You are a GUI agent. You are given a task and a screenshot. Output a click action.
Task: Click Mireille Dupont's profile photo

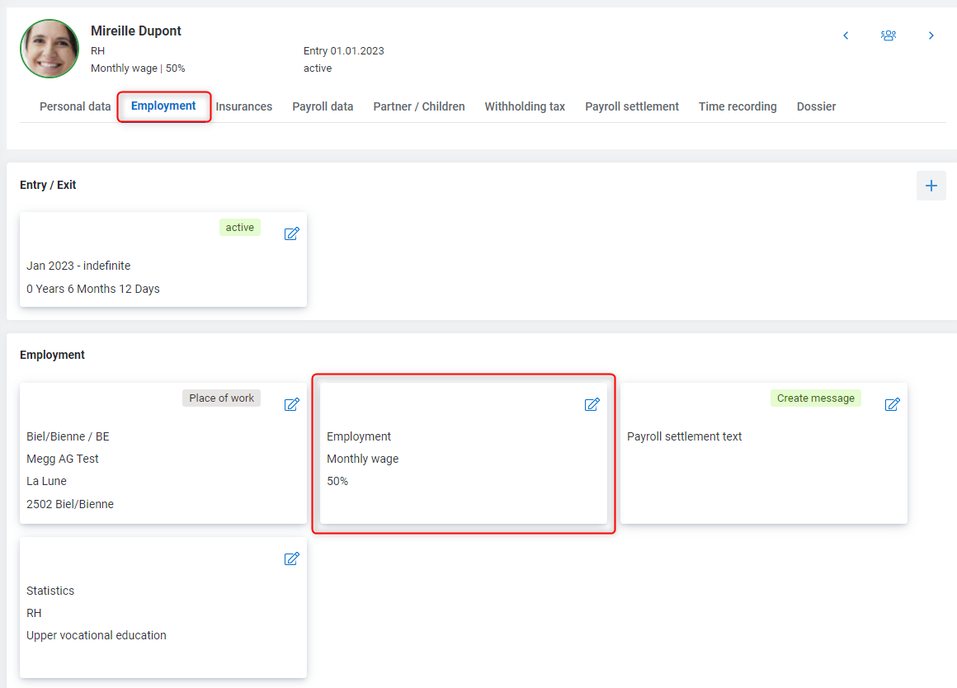pos(49,49)
